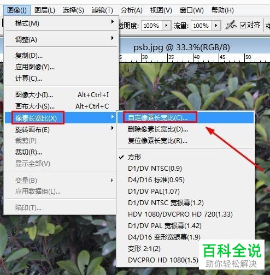
Task: Select D4/D16 标准(0.95) ratio
Action: tap(185, 180)
